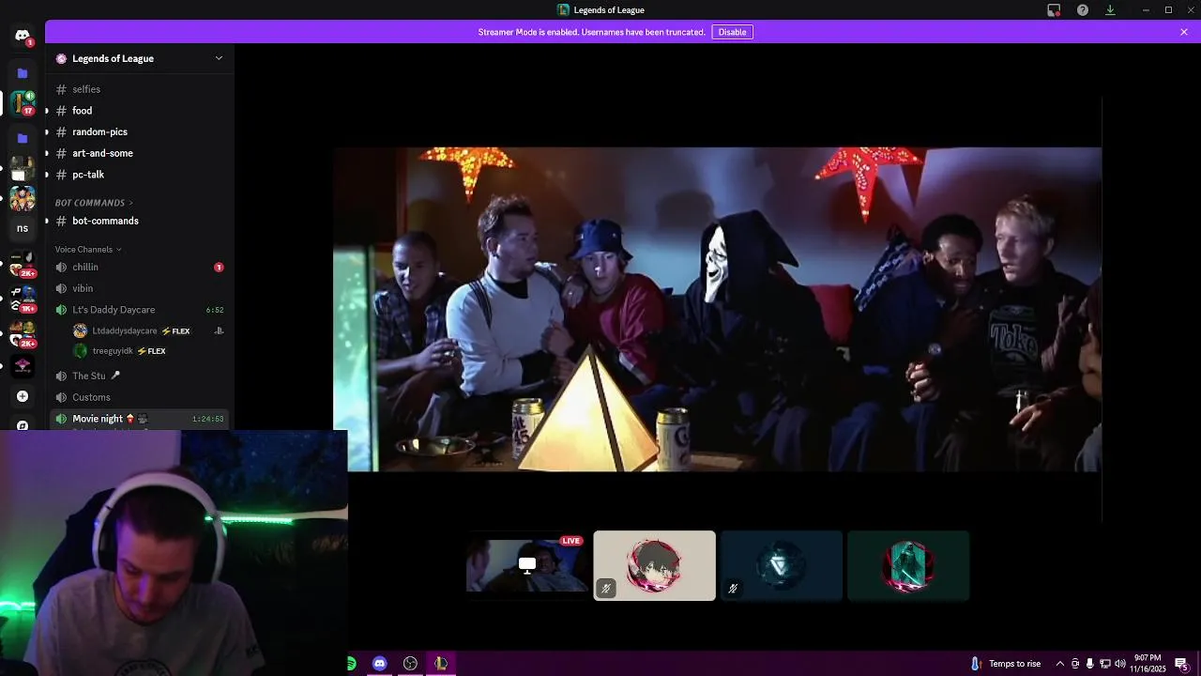Open the pink triangle server icon
Image resolution: width=1201 pixels, height=676 pixels.
pos(23,365)
